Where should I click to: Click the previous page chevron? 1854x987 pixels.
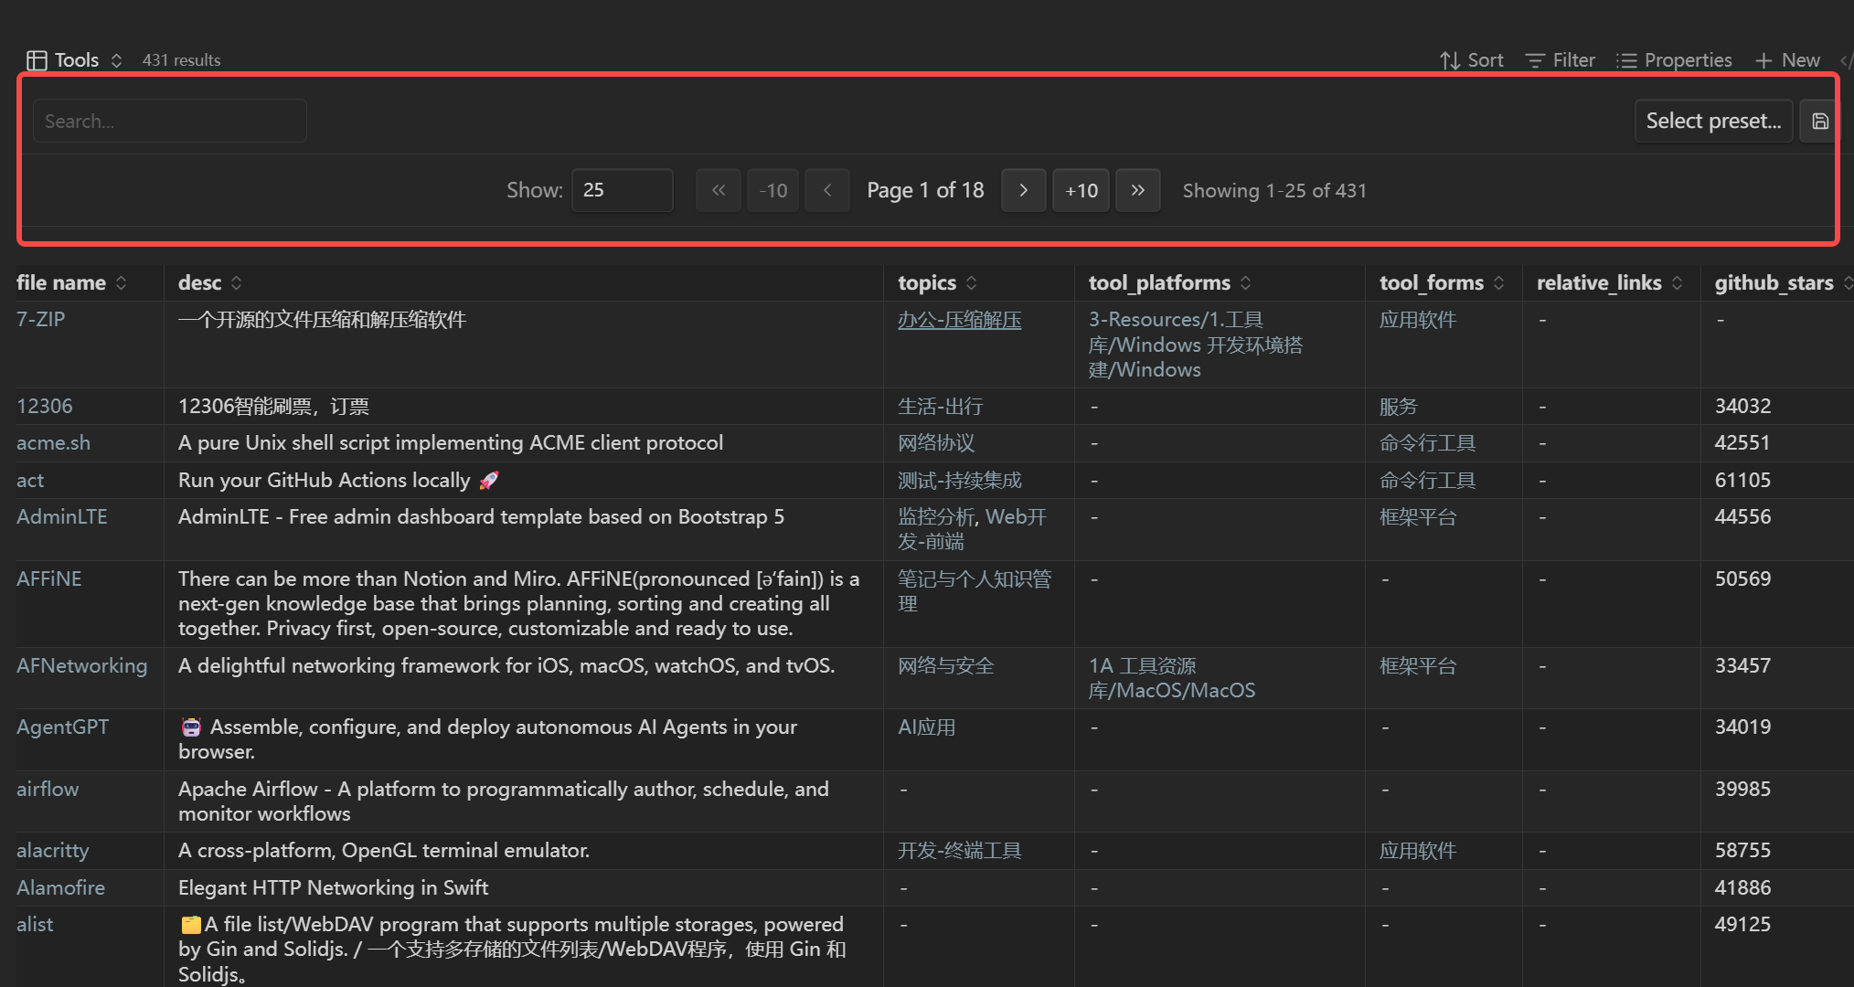tap(827, 190)
